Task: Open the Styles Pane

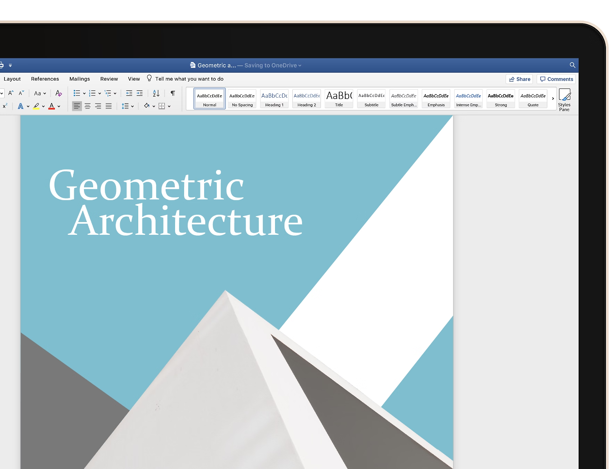Action: [x=564, y=100]
